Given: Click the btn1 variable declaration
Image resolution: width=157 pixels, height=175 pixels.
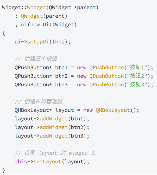Looking at the screenshot, I should (x=61, y=68).
